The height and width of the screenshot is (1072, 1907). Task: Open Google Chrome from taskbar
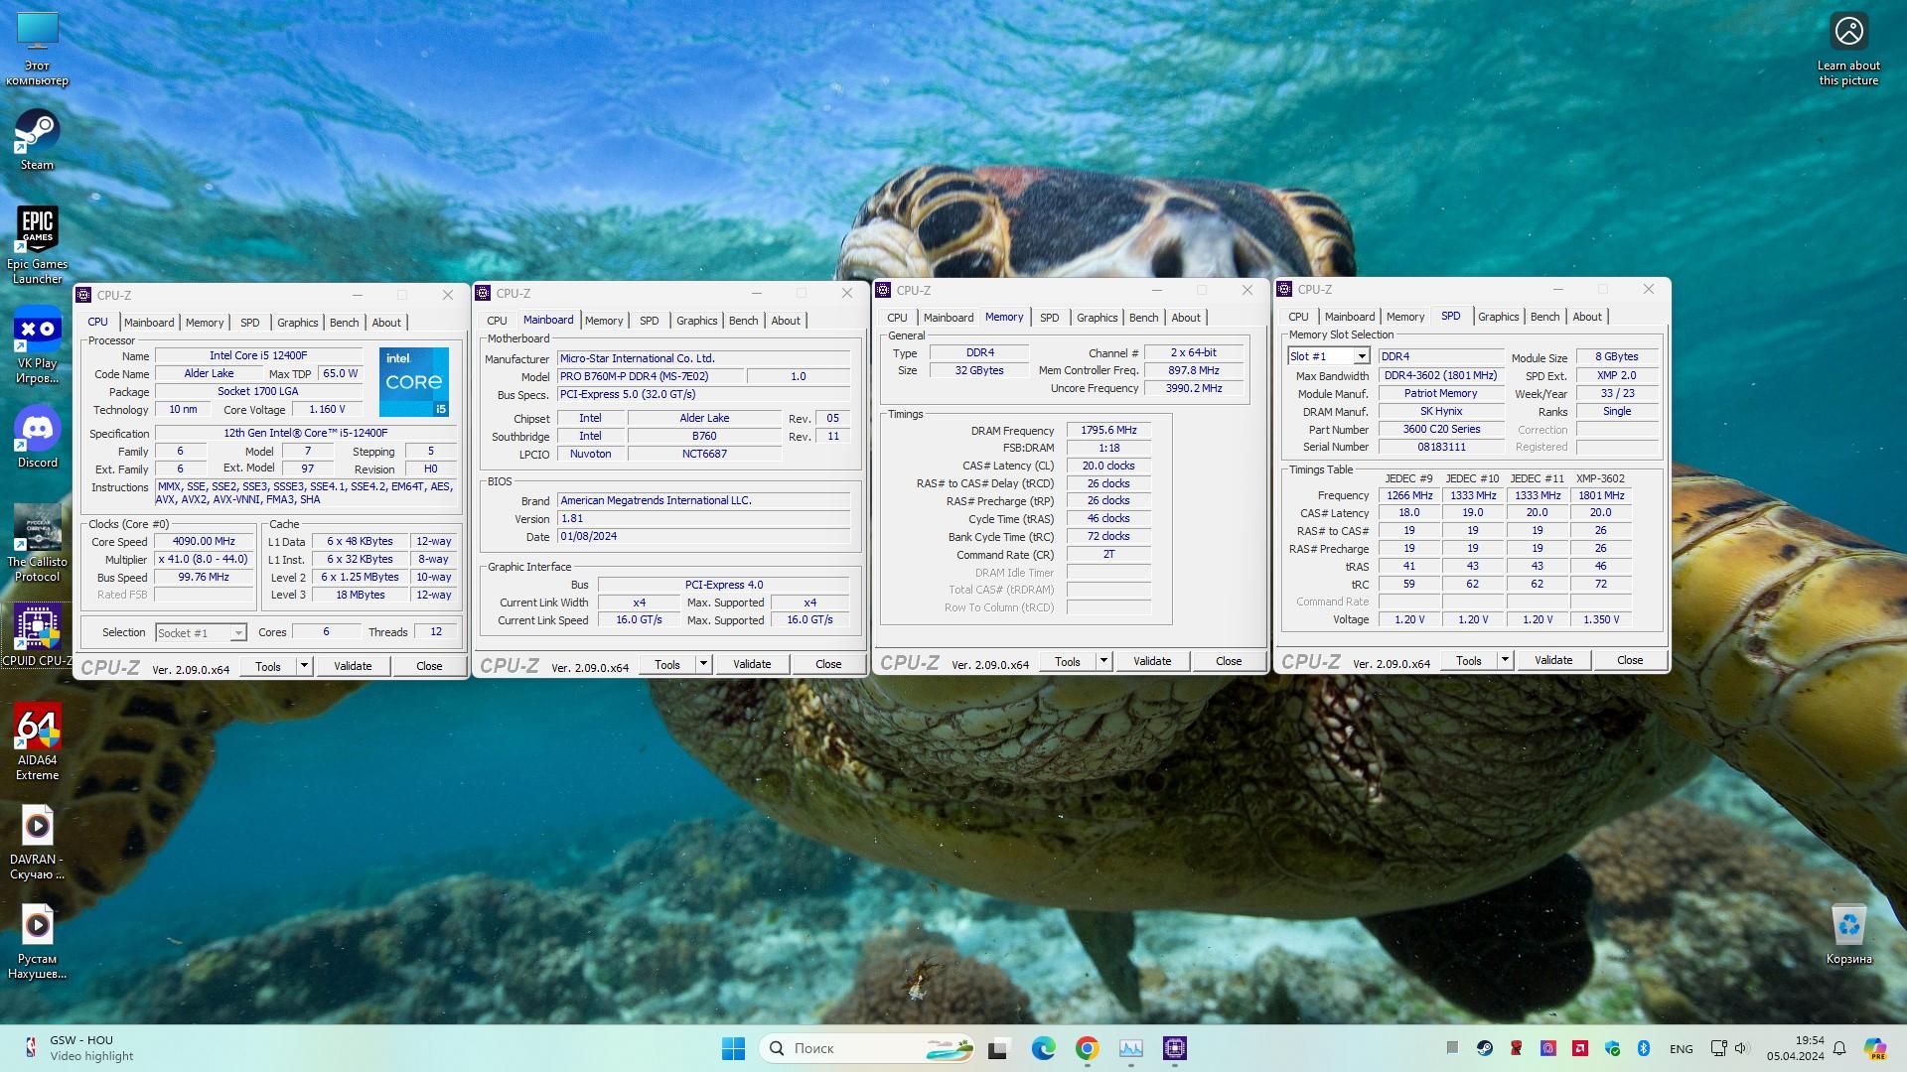pyautogui.click(x=1087, y=1048)
